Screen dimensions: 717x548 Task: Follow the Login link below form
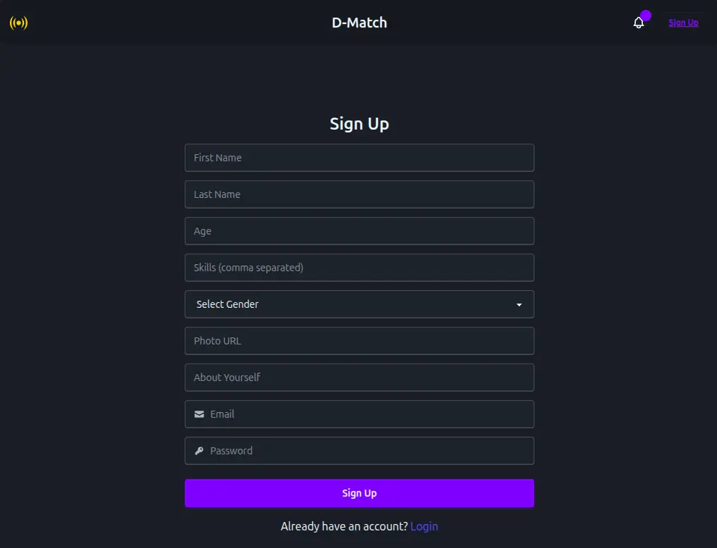point(424,526)
